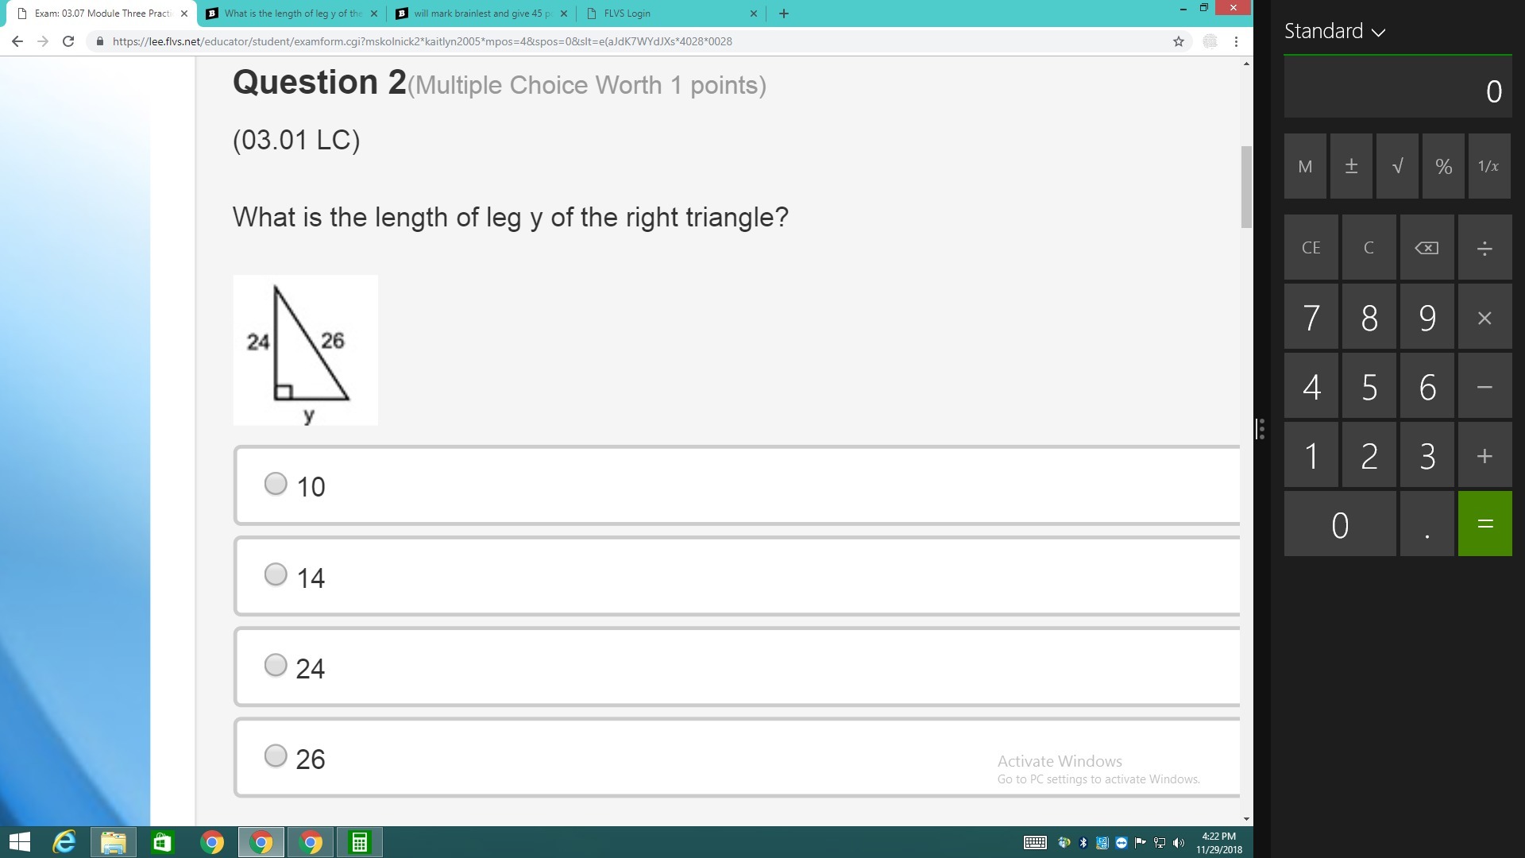Open Chrome's three-dot menu
This screenshot has height=858, width=1525.
[1236, 41]
